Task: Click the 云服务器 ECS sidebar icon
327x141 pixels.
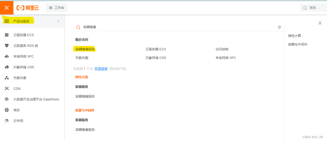Action: click(x=7, y=35)
